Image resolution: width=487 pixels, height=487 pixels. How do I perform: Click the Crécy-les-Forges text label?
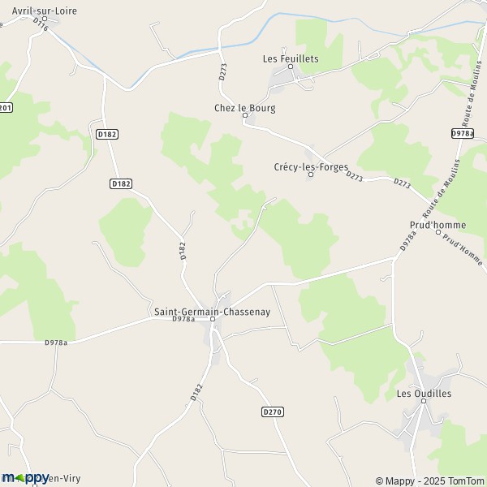(311, 167)
